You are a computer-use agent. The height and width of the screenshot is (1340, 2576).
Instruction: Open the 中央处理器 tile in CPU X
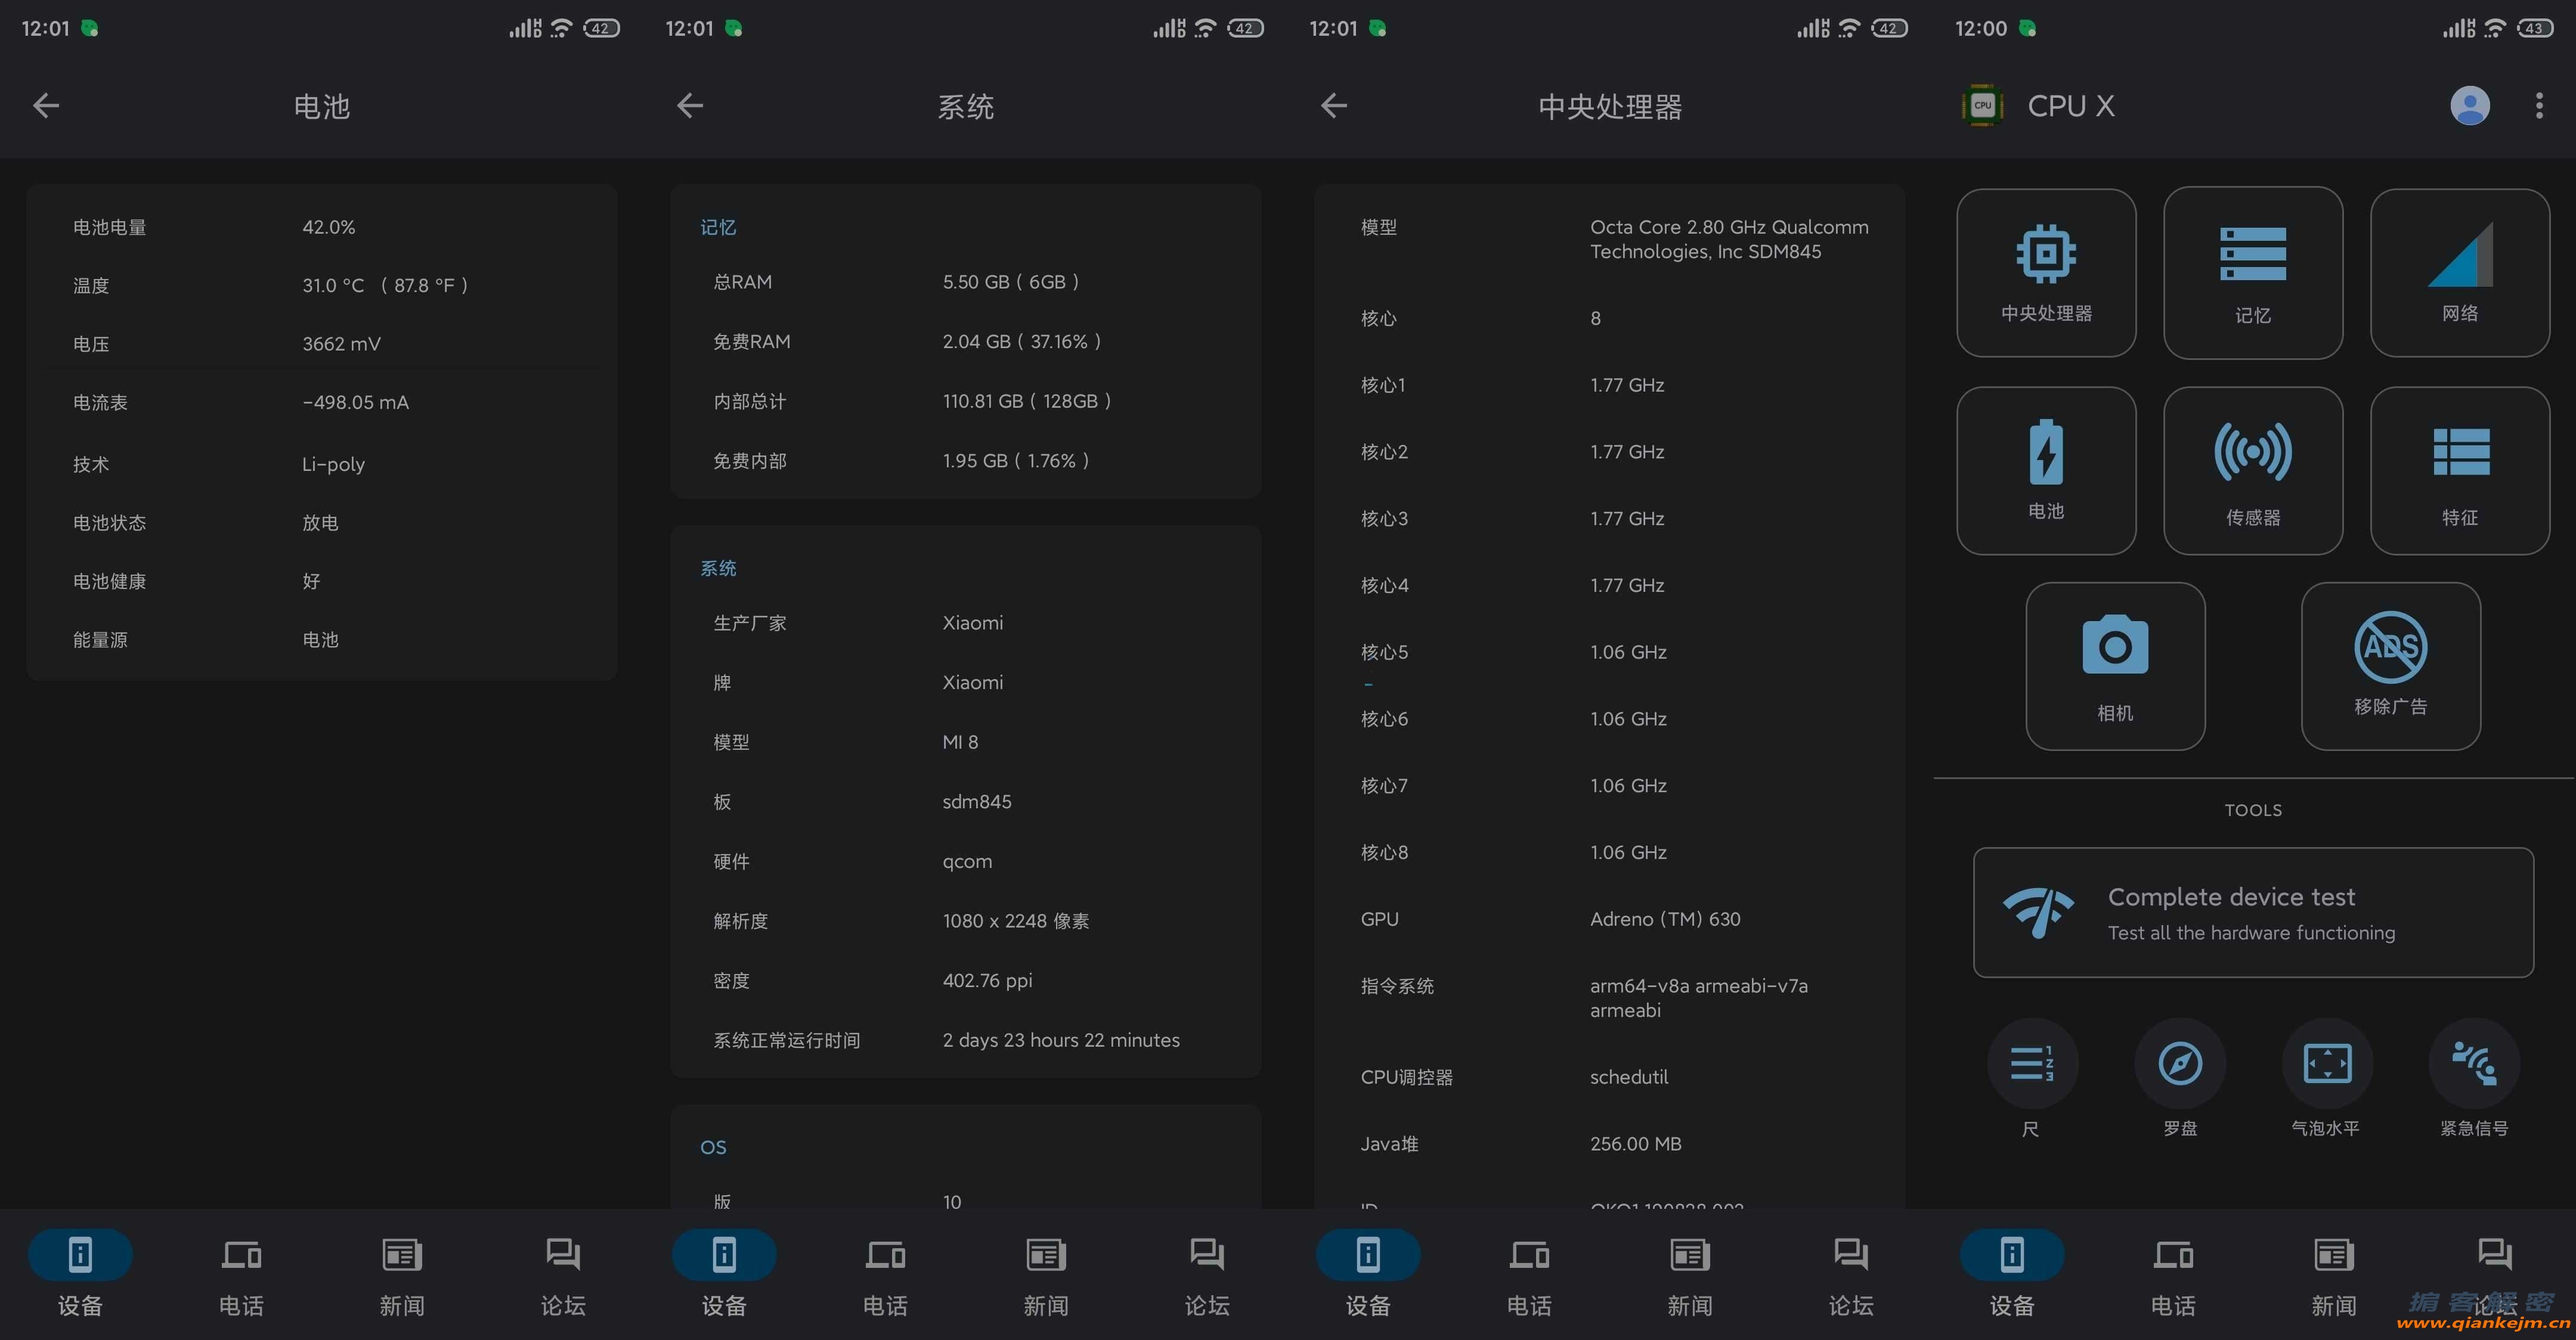tap(2046, 272)
